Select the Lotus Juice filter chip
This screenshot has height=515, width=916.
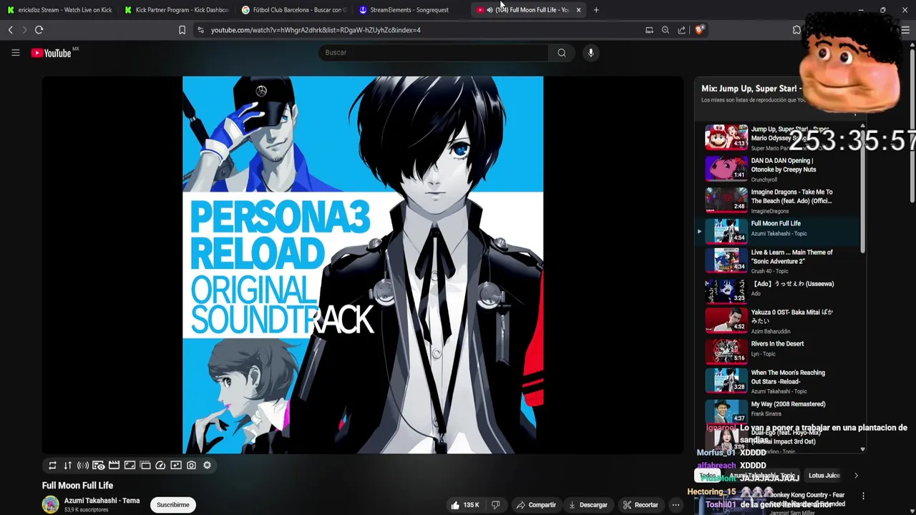point(824,476)
